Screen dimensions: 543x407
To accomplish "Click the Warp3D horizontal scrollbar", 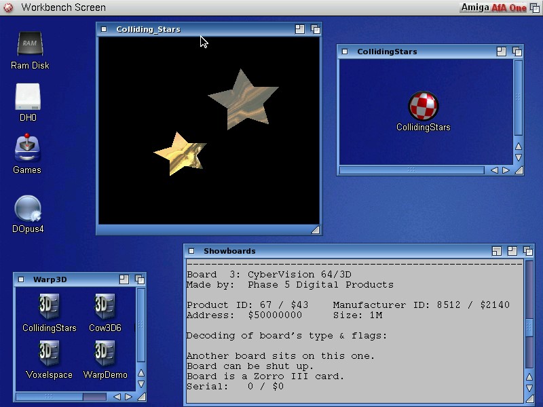I will (x=61, y=397).
